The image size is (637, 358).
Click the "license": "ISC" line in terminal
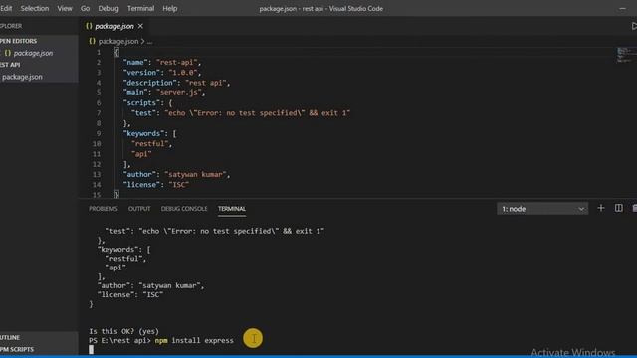130,295
